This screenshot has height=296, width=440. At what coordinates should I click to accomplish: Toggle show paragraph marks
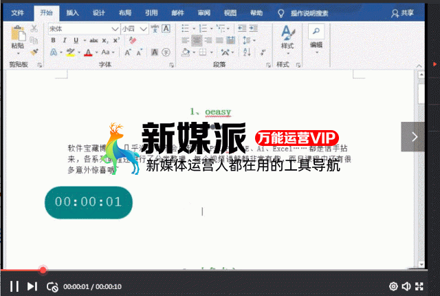pyautogui.click(x=263, y=52)
